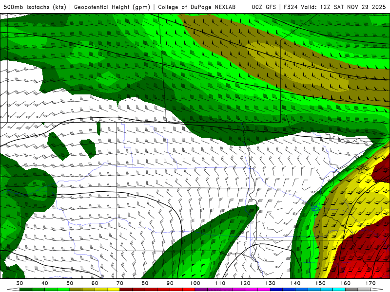Click the dark gray swatch starting at 160
Viewport: 390px width, 292px height.
click(351, 290)
